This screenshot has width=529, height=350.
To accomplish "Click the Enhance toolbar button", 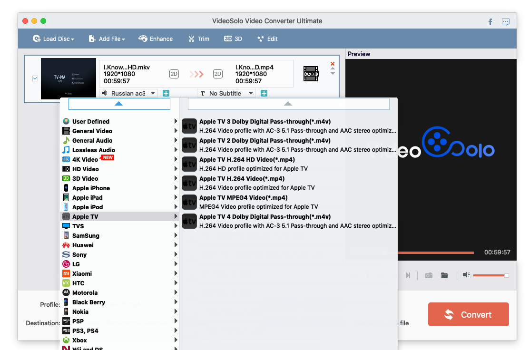I will pos(156,39).
